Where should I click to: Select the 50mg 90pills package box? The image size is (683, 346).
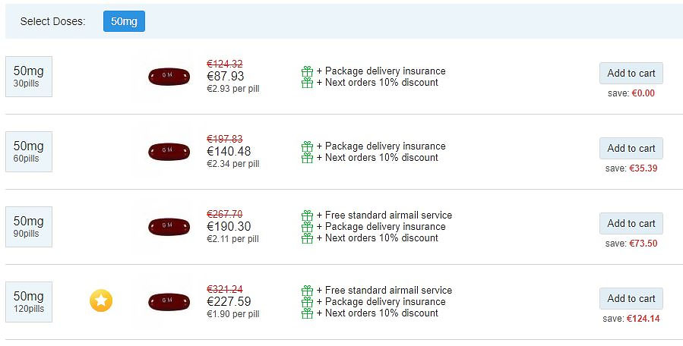[x=29, y=227]
